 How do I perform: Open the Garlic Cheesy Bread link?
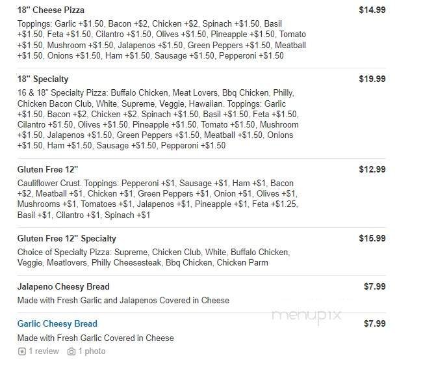(x=57, y=323)
